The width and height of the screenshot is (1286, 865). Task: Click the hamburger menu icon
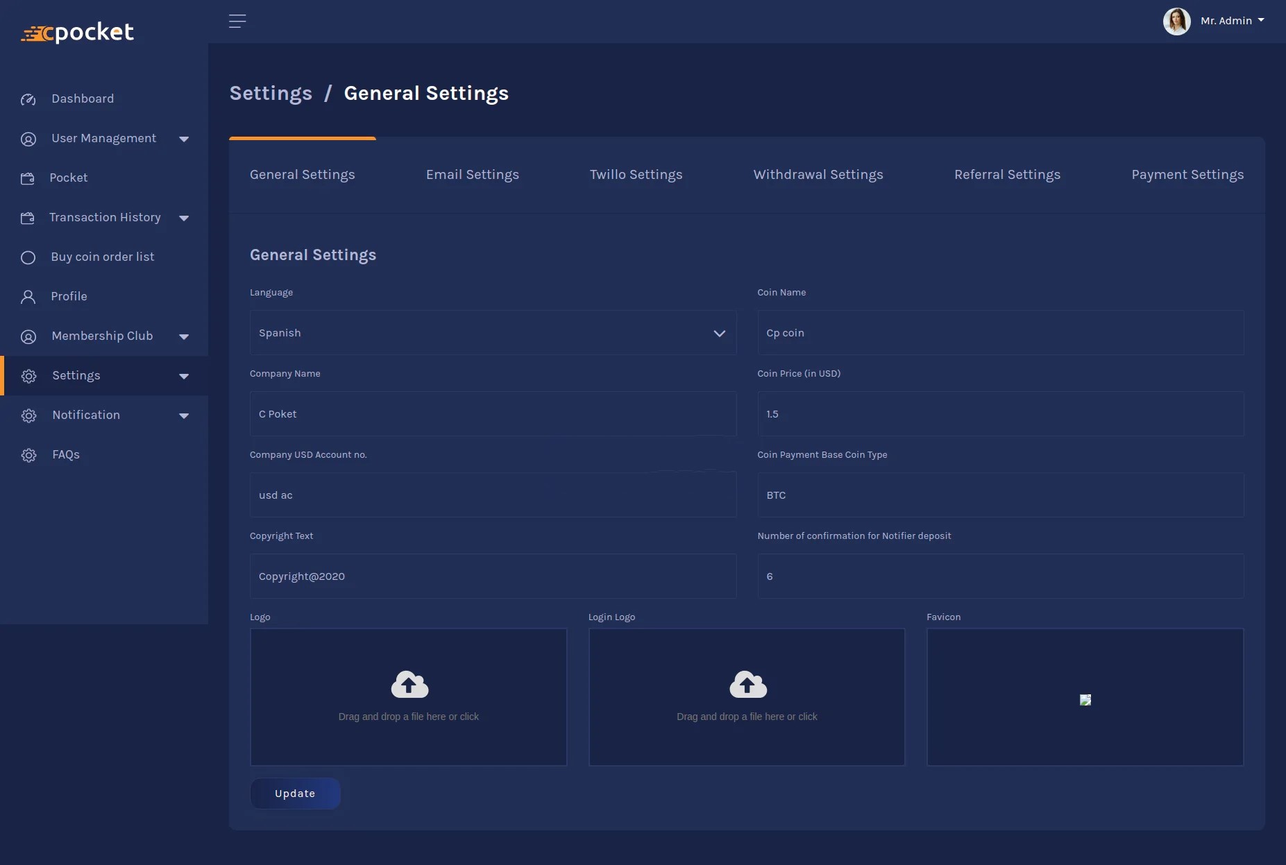point(237,22)
